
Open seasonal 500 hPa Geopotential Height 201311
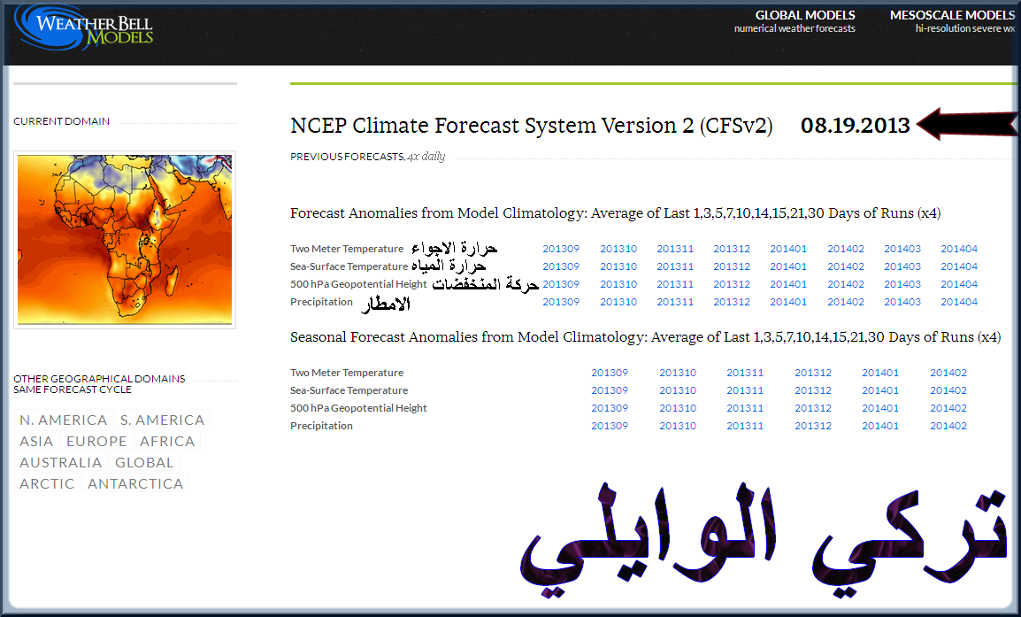click(745, 408)
